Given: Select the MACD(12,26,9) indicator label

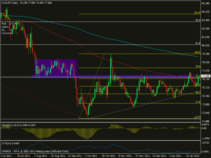Looking at the screenshot, I should tap(19, 125).
